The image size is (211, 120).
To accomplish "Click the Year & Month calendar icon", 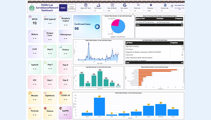I will tap(112, 5).
